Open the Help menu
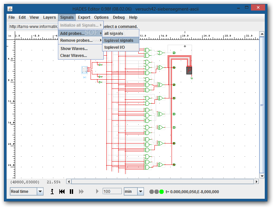This screenshot has height=208, width=274. pos(133,17)
